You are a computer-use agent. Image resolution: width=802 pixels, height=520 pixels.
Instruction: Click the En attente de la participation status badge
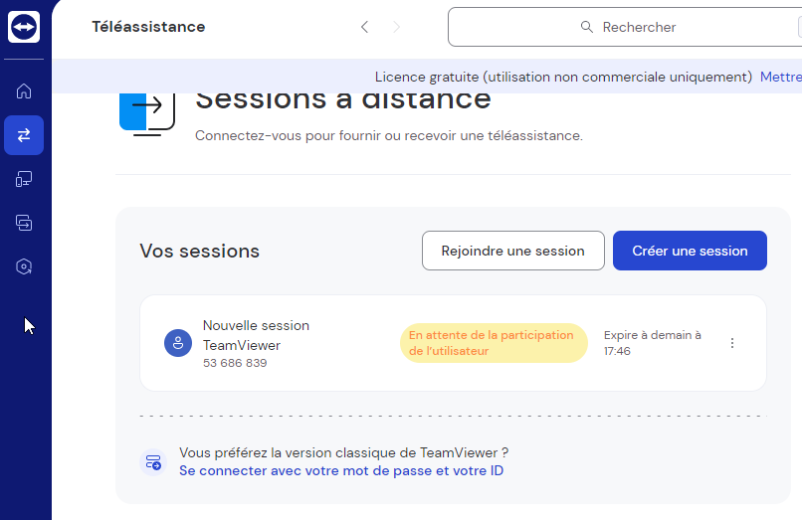pos(494,343)
